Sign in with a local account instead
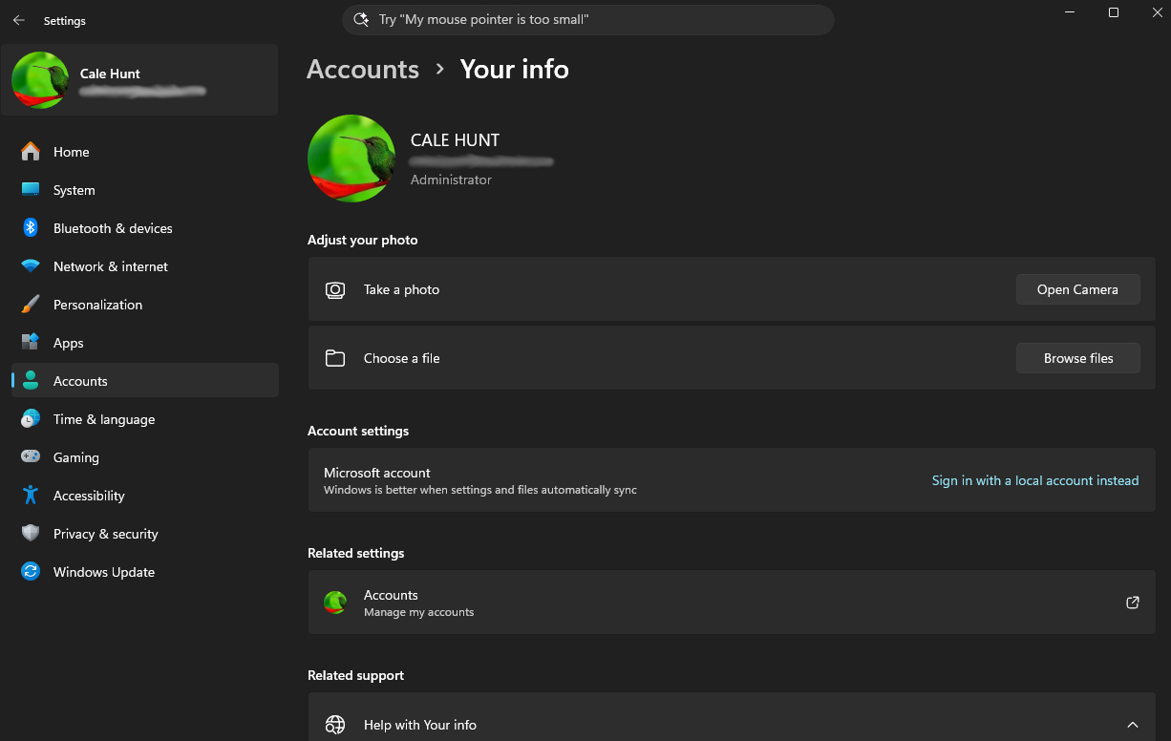The height and width of the screenshot is (741, 1171). (1035, 480)
